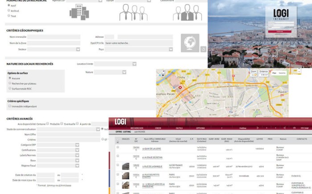This screenshot has height=194, width=312.
Task: Open the ? help menu
Action: [x=222, y=128]
